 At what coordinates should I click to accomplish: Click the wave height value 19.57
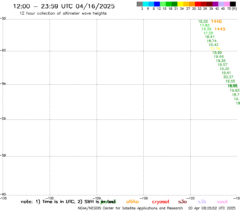(222, 65)
